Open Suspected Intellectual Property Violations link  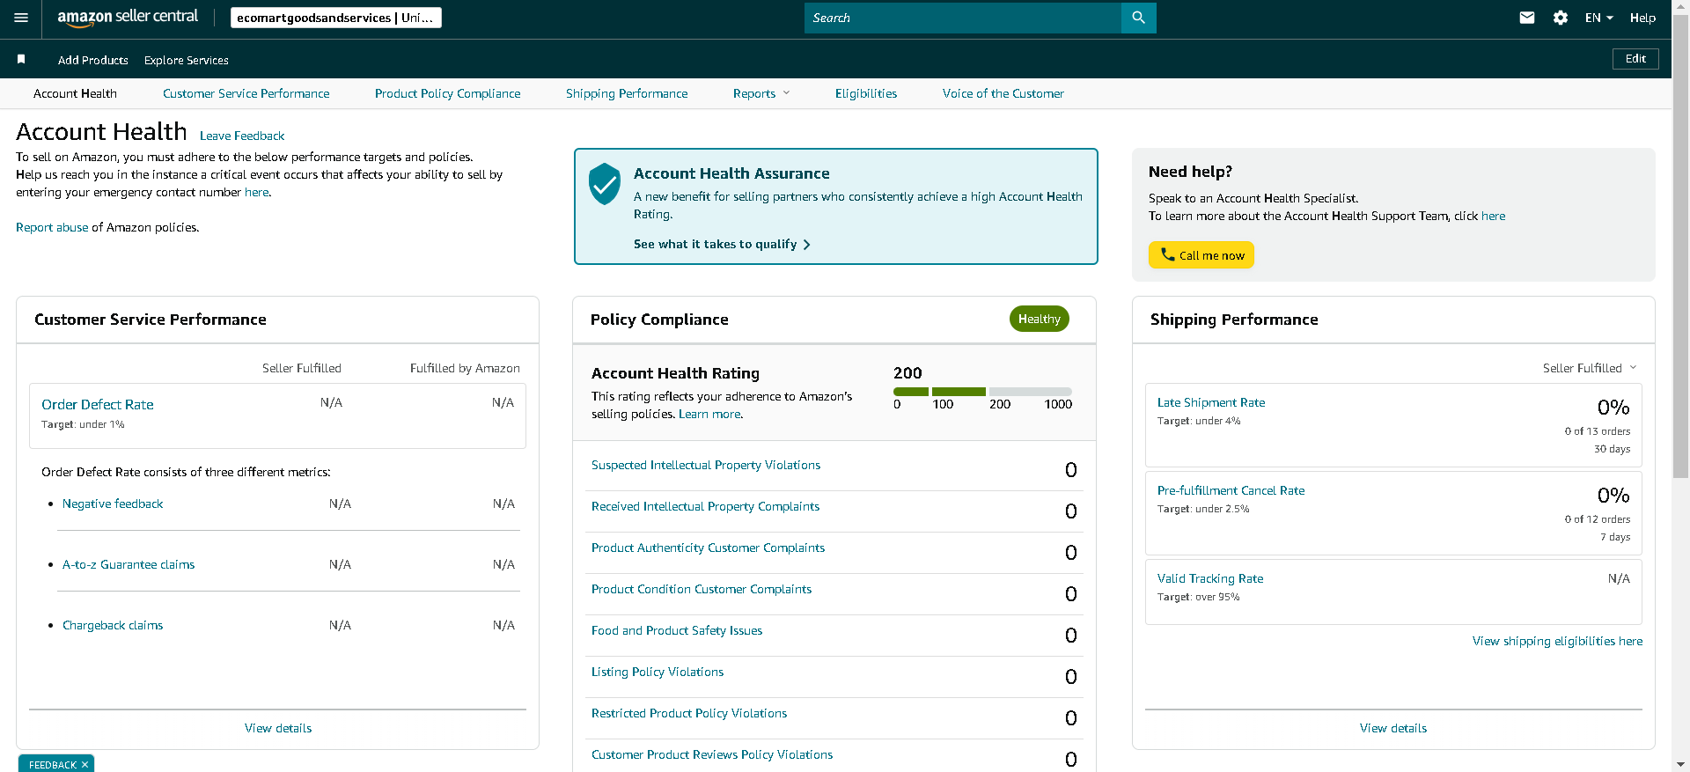coord(706,465)
